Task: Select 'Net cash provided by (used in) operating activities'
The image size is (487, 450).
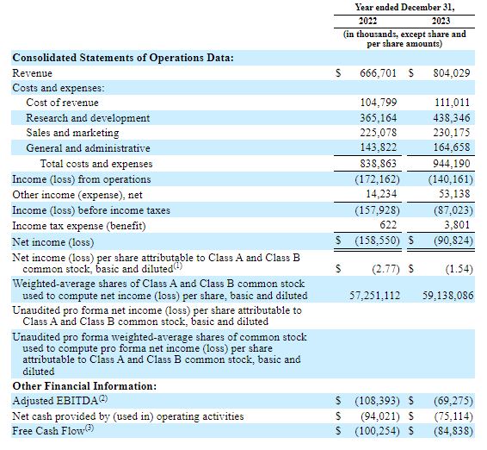Action: 128,416
